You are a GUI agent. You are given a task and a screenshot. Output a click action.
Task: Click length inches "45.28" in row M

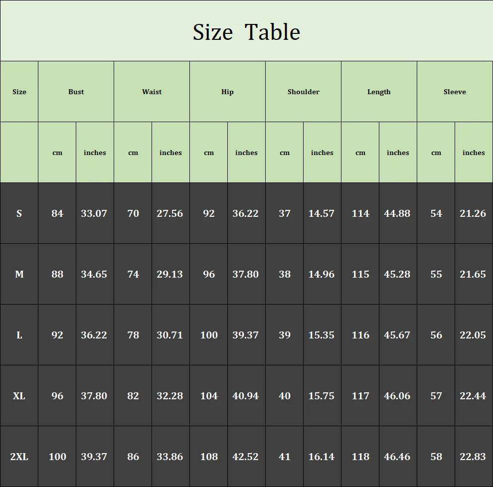(397, 274)
